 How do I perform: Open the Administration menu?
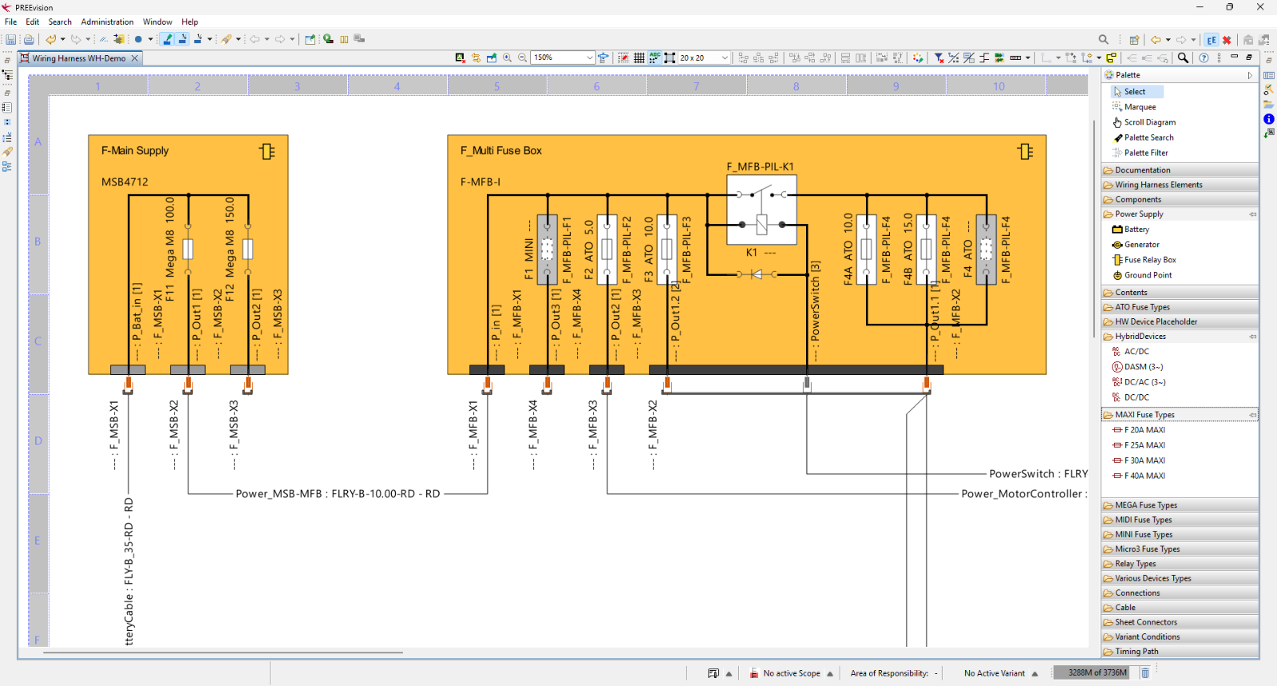[107, 22]
